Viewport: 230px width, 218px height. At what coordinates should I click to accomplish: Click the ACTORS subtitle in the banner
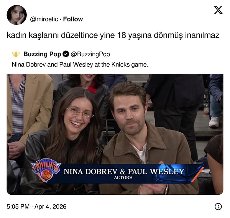[123, 178]
